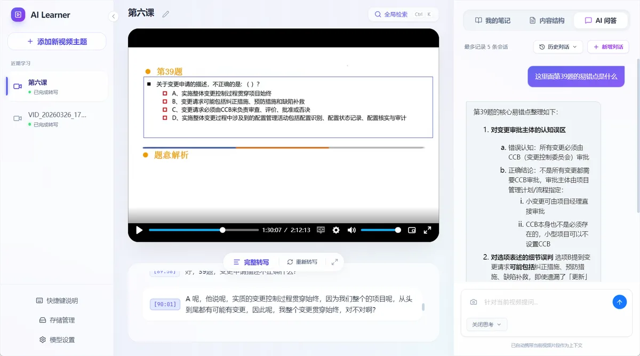This screenshot has width=640, height=356.
Task: Send the question with blue arrow button
Action: pyautogui.click(x=619, y=302)
